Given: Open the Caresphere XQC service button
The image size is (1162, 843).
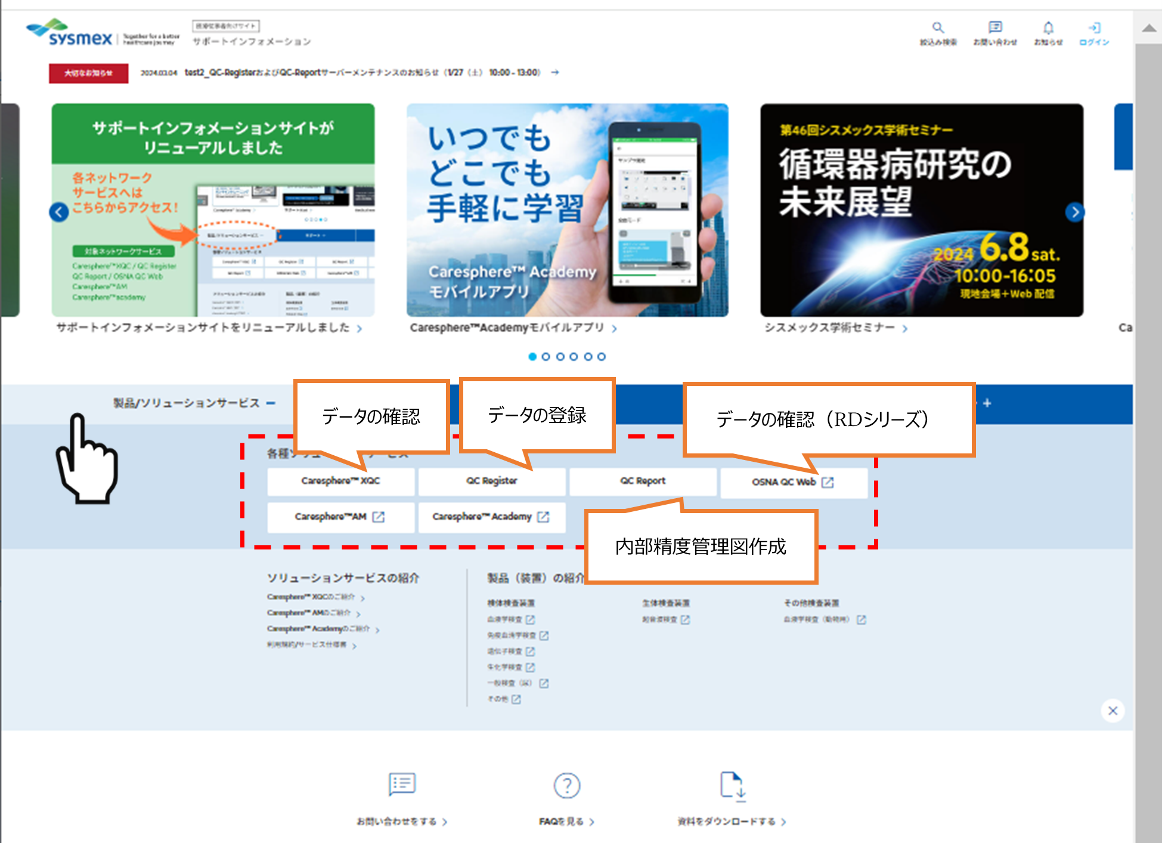Looking at the screenshot, I should coord(340,481).
